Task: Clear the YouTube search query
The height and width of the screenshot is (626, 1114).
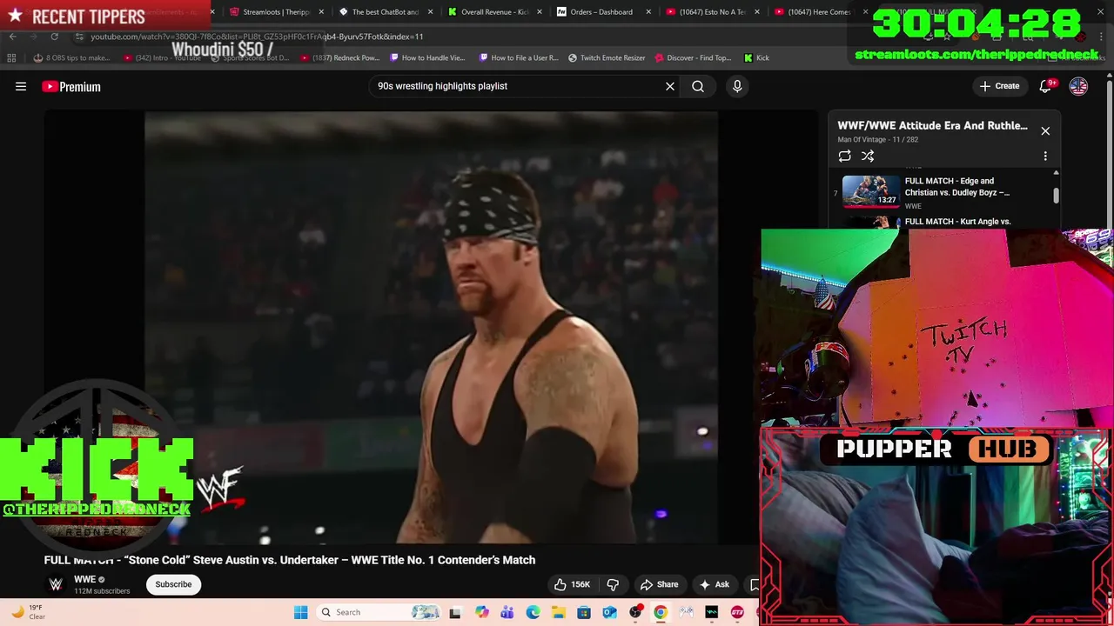Action: [x=670, y=86]
